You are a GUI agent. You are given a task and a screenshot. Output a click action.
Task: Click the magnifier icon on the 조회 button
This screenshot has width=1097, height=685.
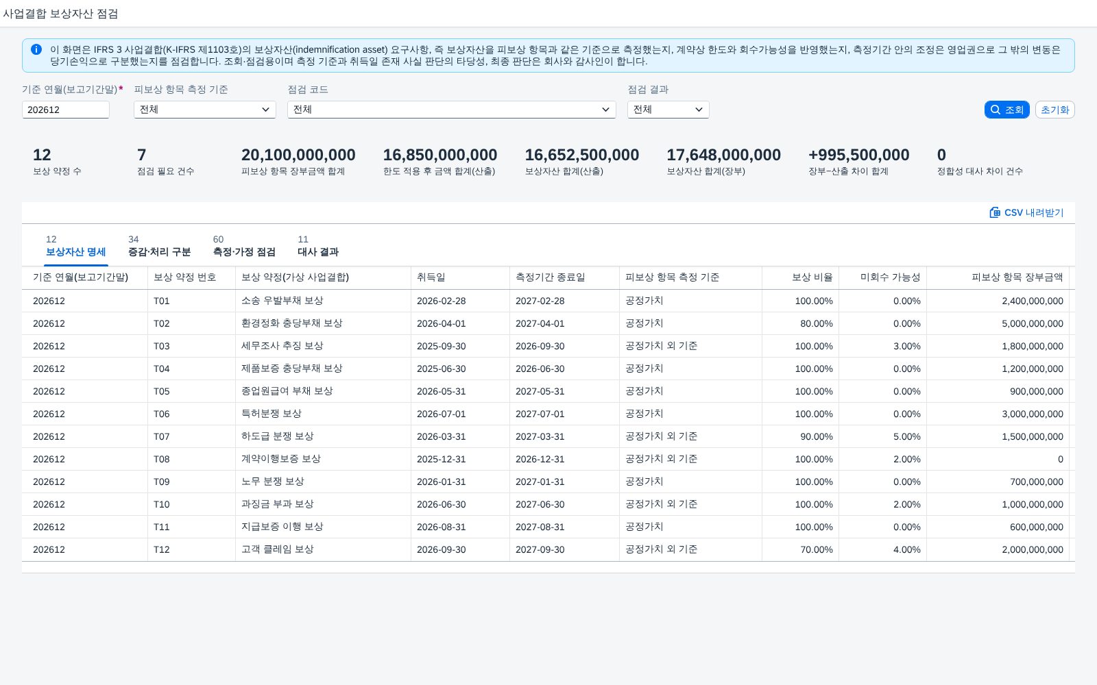pos(996,110)
